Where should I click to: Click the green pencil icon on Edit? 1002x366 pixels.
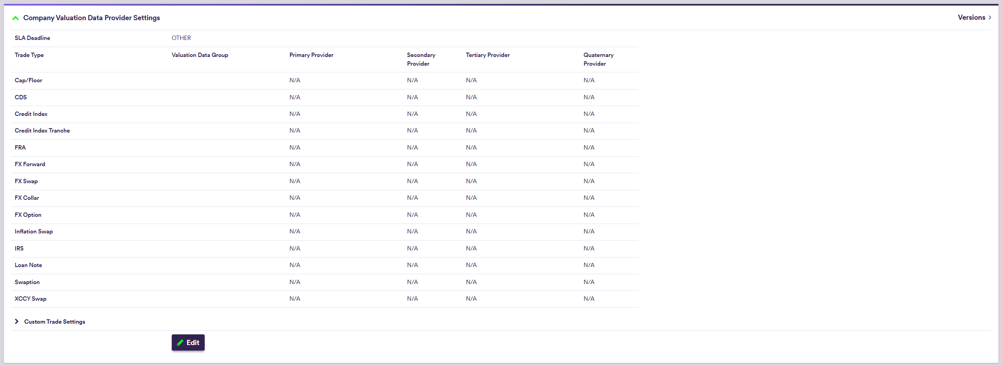coord(180,343)
